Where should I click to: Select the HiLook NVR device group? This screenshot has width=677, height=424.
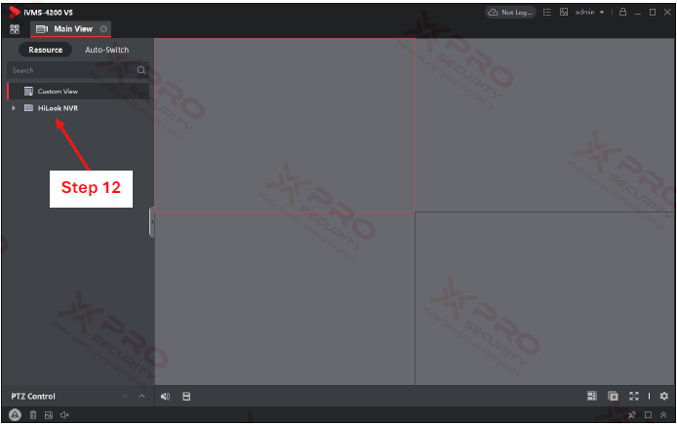coord(58,108)
